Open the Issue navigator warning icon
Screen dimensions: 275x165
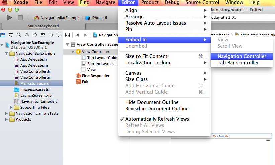coord(27,35)
